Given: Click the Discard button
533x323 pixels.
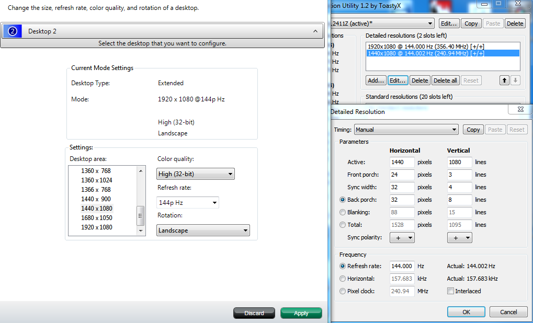Looking at the screenshot, I should pos(254,313).
